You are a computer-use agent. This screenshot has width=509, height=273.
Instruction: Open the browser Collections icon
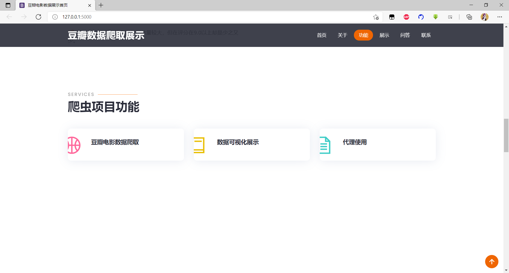469,17
